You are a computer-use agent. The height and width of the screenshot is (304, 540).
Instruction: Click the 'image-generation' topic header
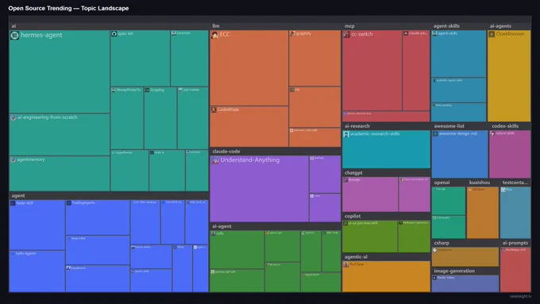pos(454,271)
